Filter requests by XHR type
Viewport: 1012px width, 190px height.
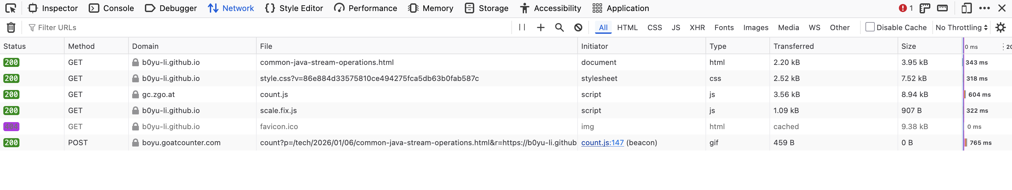point(697,27)
